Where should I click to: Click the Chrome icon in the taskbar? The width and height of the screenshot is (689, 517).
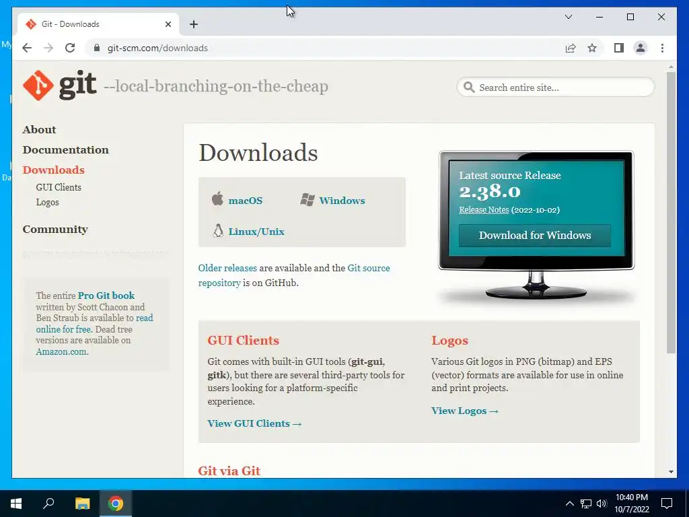coord(116,504)
